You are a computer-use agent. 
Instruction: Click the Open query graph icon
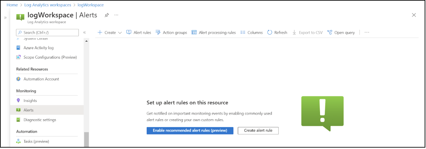pos(330,33)
